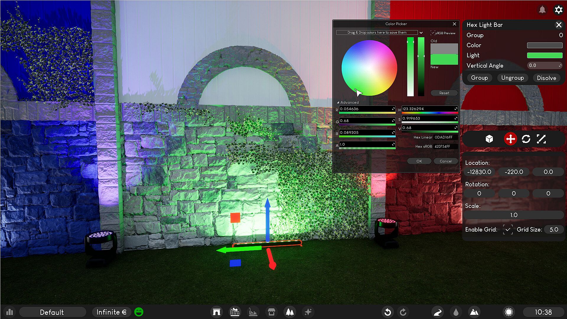
Task: Open the roller coaster build menu
Action: coord(235,312)
